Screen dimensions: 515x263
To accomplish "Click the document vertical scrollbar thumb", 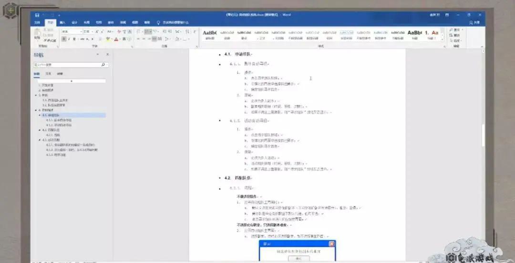I will [483, 135].
